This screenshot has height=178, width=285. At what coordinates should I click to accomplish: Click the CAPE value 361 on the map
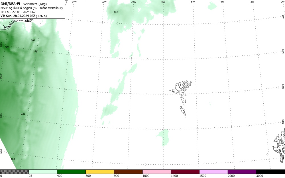(x=7, y=47)
